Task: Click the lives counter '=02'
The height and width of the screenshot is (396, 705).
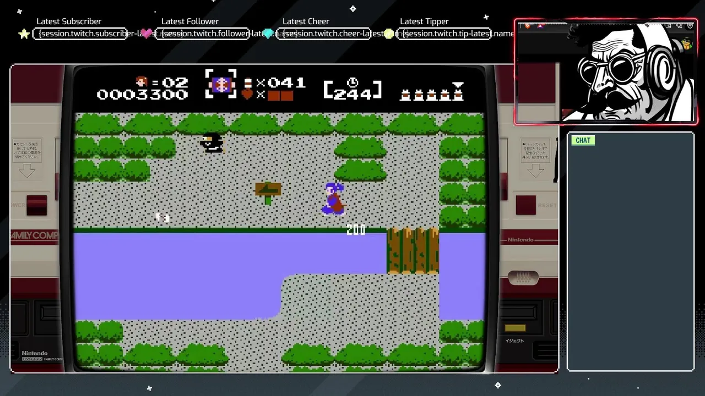Action: (x=170, y=82)
